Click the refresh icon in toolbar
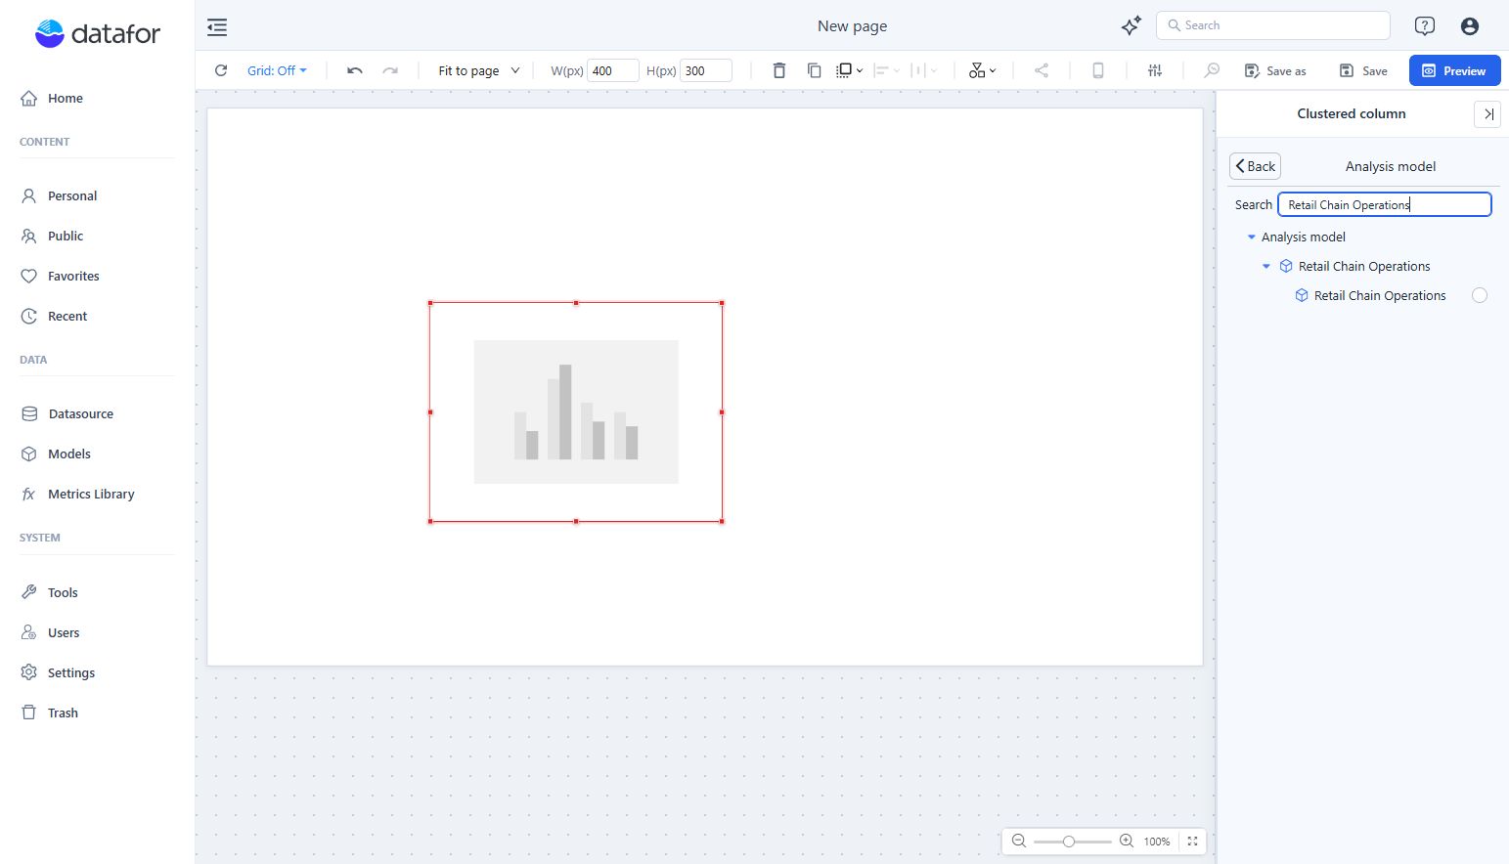This screenshot has width=1509, height=864. pos(221,70)
